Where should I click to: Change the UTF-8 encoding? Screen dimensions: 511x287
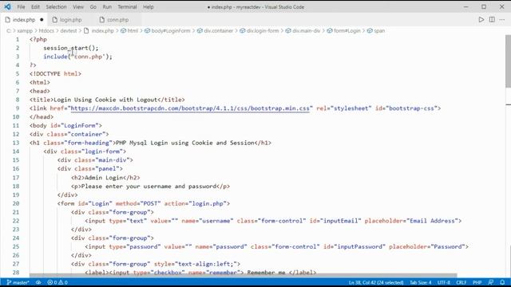(x=444, y=282)
